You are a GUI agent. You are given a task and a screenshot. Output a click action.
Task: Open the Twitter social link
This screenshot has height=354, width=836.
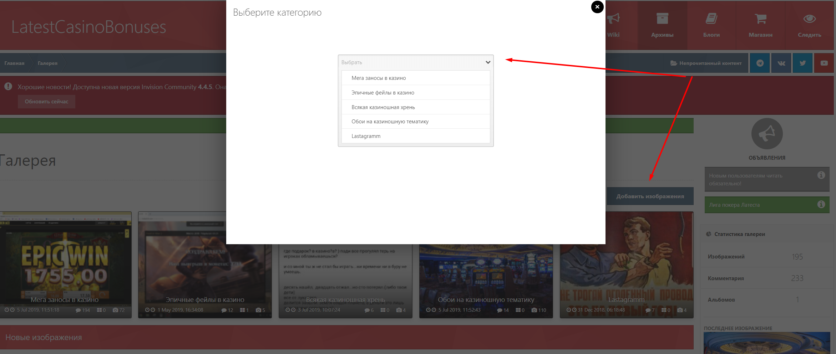[802, 63]
